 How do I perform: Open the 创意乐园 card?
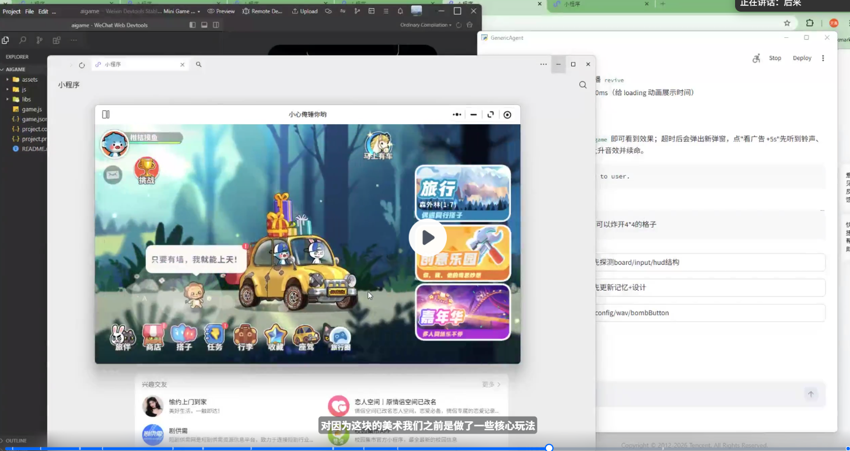463,253
